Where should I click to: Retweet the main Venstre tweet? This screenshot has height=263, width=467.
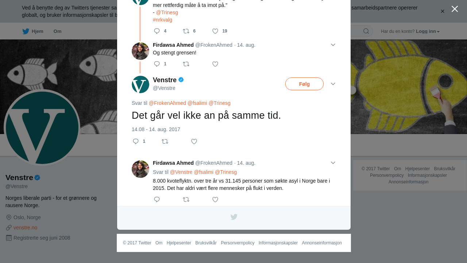coord(165,141)
